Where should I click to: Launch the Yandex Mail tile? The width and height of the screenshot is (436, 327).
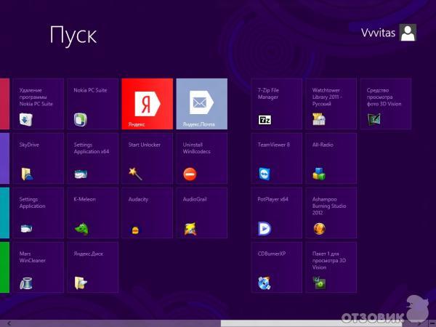point(201,104)
